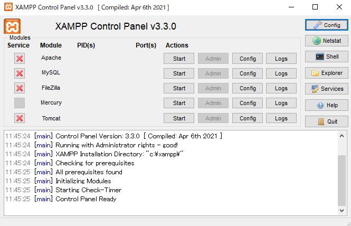Open Config menu for Apache
351x226 pixels.
(x=248, y=59)
